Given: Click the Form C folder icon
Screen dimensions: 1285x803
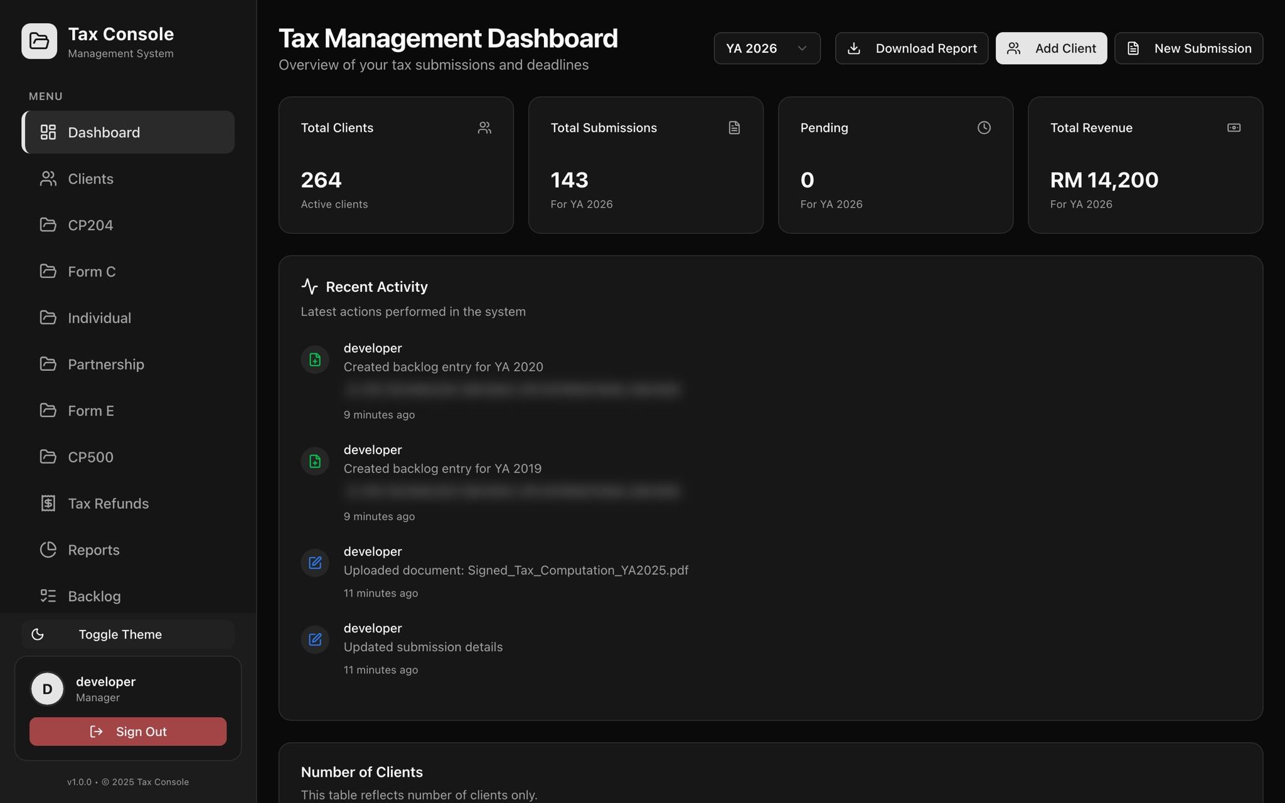Looking at the screenshot, I should coord(48,271).
